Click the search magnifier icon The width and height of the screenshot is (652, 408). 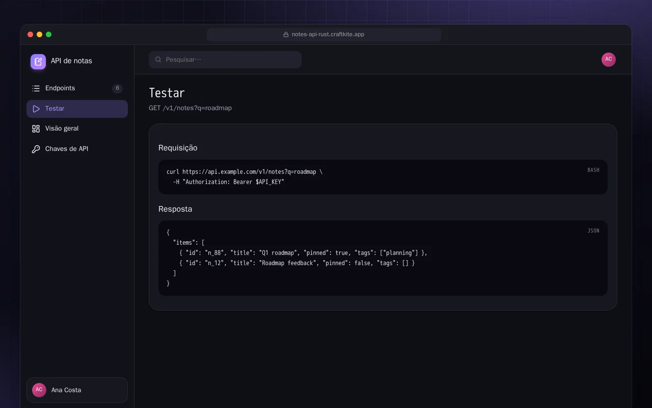(158, 60)
